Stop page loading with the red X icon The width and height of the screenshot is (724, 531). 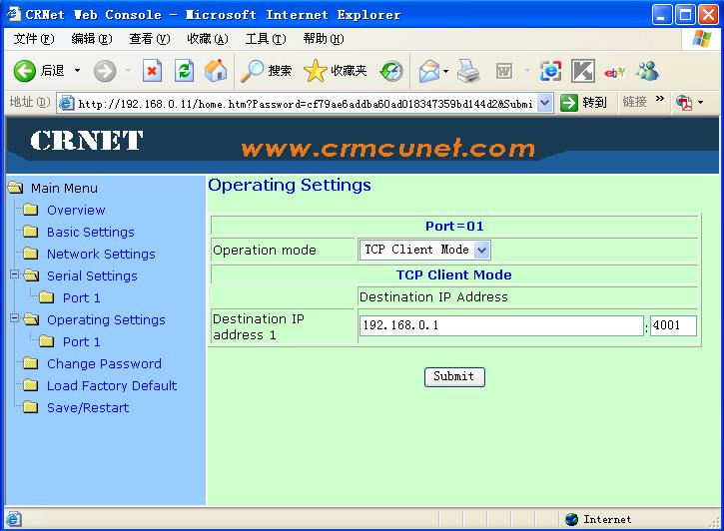152,71
